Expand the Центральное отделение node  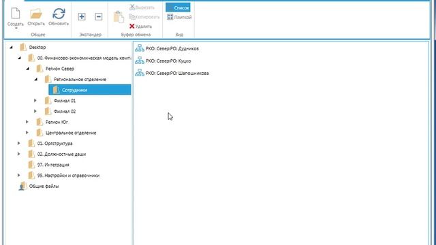(x=27, y=133)
